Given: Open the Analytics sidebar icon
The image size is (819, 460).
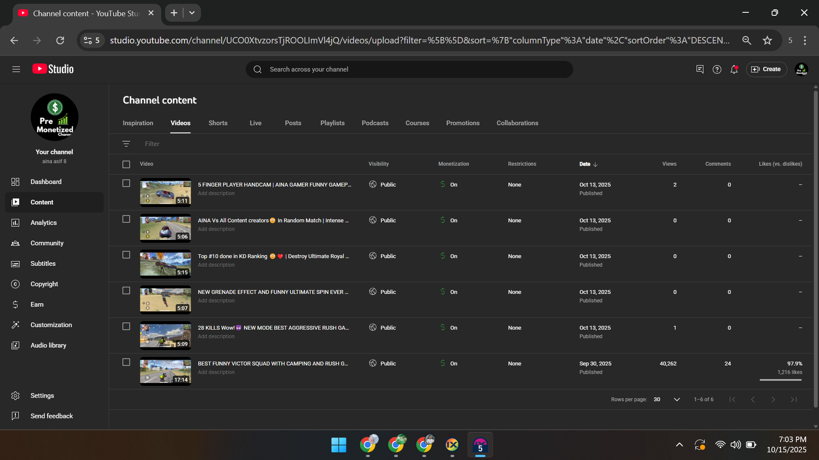Looking at the screenshot, I should (15, 223).
